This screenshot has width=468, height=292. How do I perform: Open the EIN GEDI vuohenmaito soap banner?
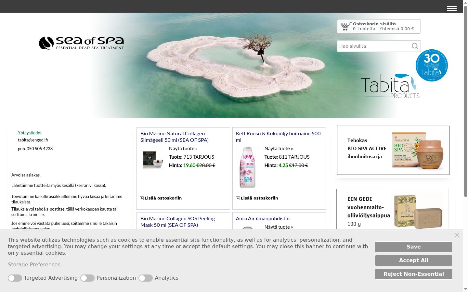point(393,209)
